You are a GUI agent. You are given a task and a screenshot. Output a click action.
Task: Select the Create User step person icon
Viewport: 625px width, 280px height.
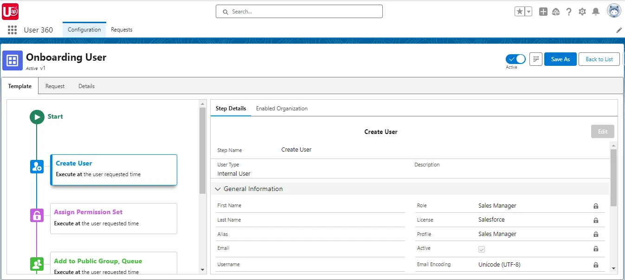point(37,166)
